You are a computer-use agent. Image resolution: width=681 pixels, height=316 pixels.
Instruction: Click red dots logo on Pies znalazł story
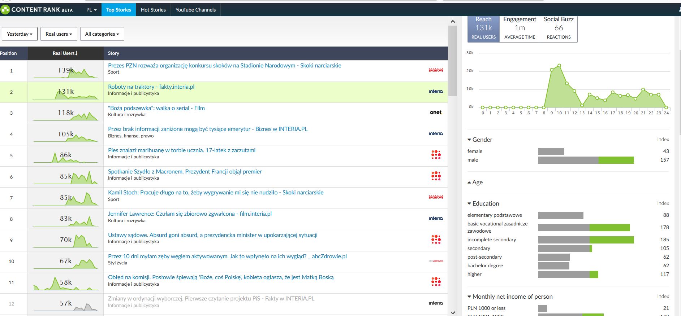[436, 155]
